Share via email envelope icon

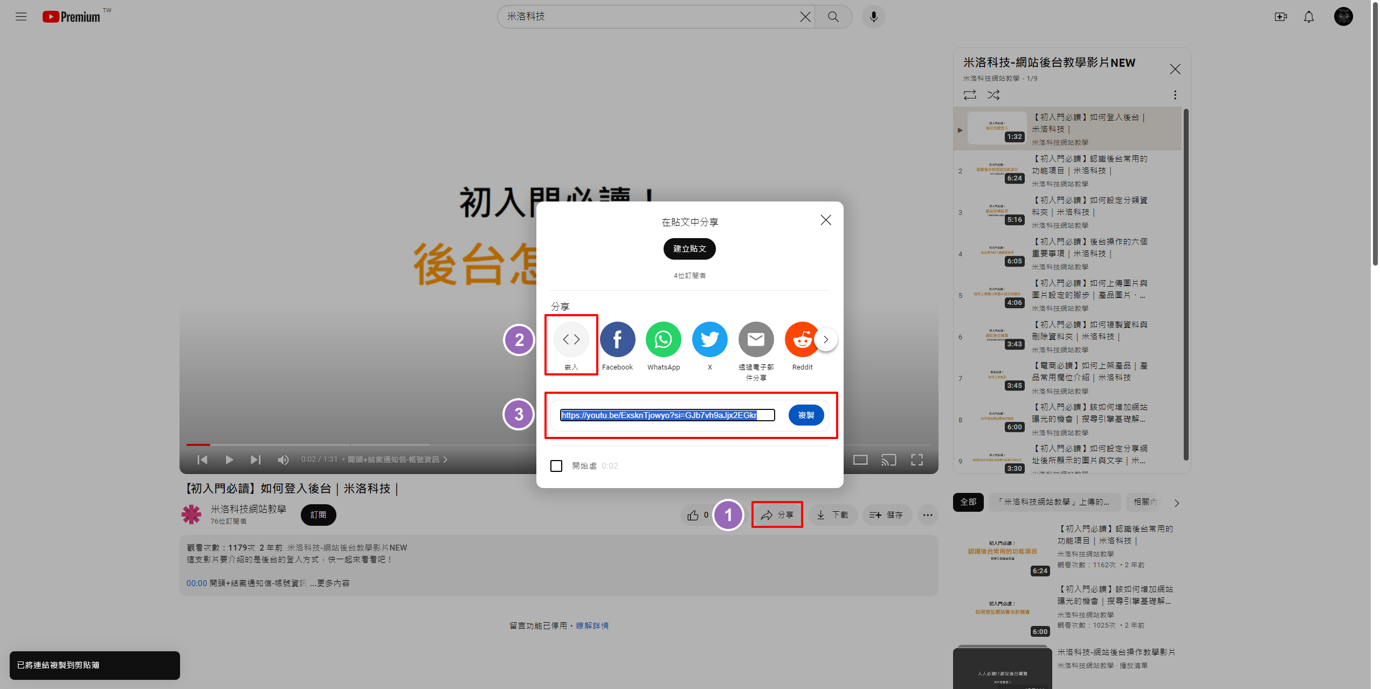click(x=756, y=339)
